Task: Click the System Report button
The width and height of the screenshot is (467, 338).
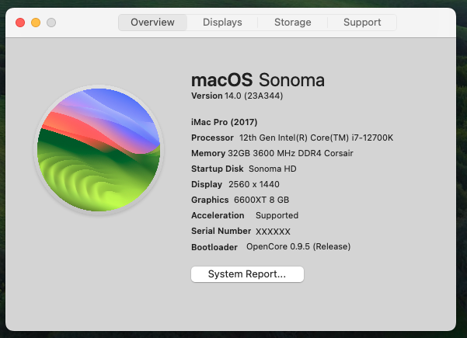Action: tap(247, 274)
